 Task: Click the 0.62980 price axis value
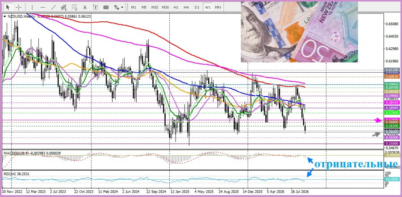pos(392,49)
